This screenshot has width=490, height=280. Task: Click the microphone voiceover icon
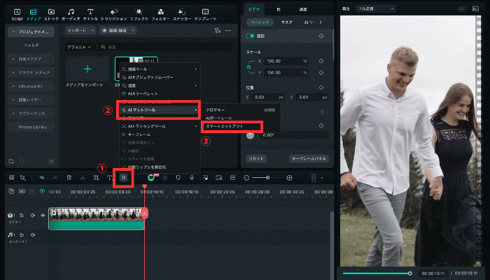coord(192,178)
